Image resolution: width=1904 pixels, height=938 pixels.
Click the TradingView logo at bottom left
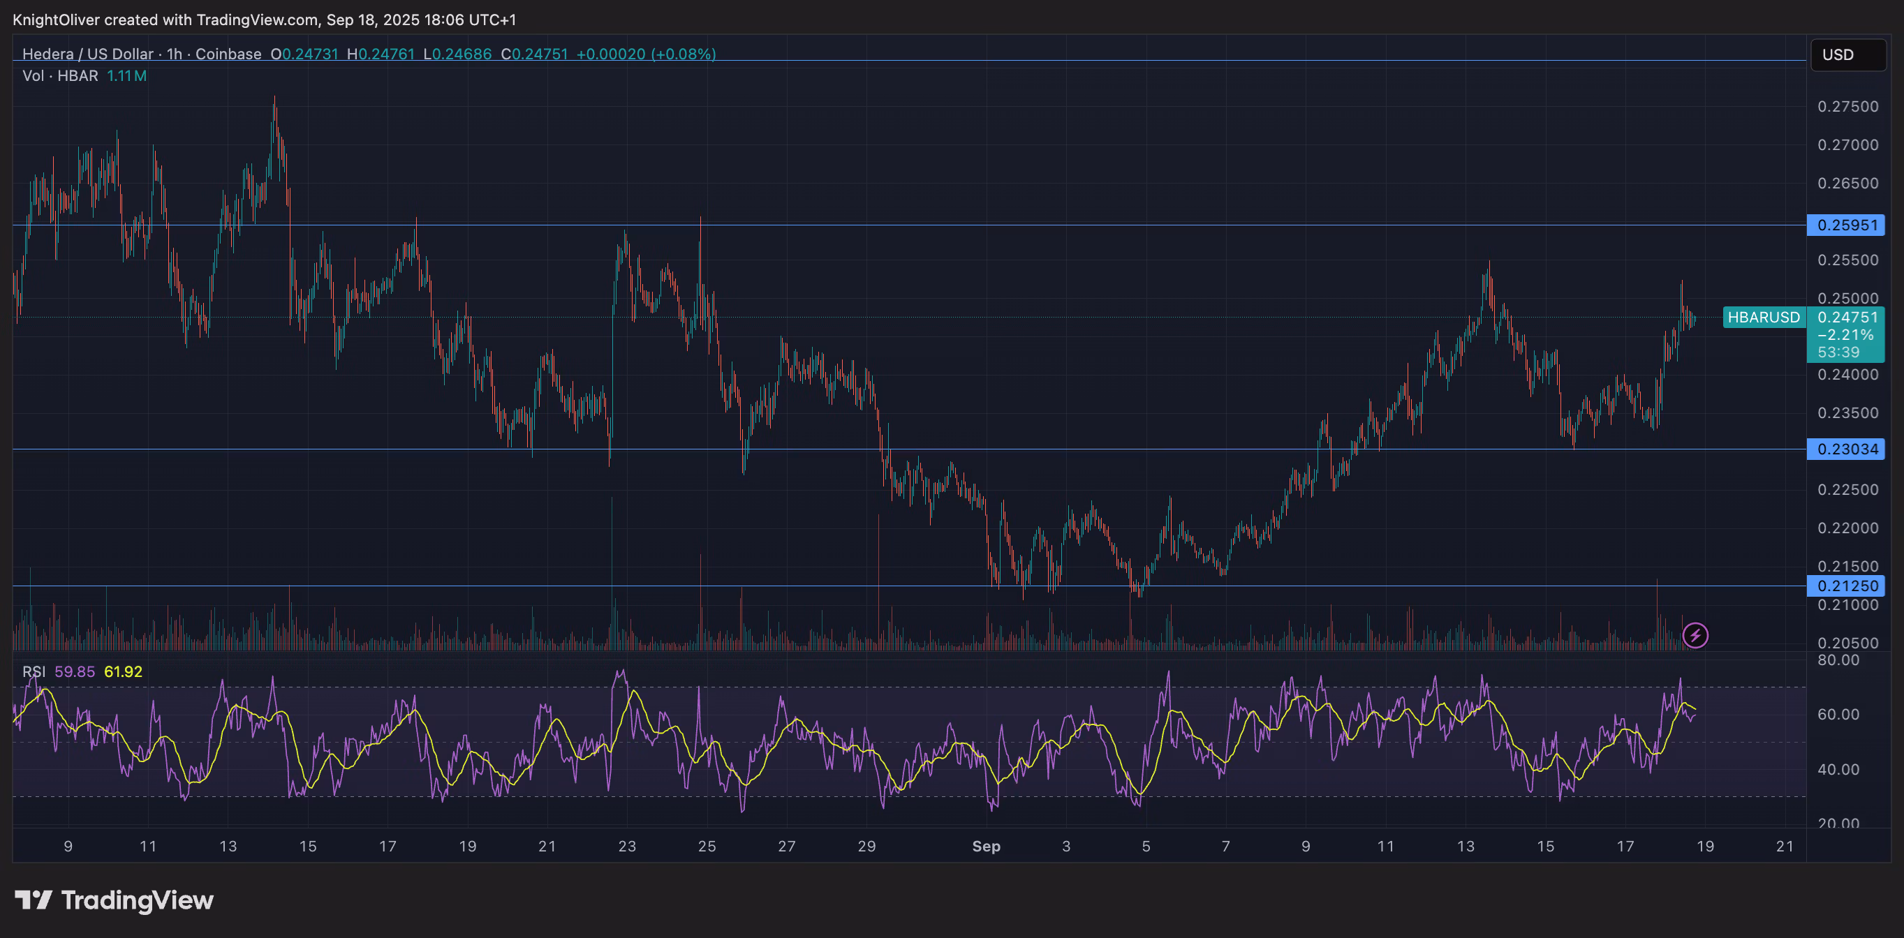point(115,900)
